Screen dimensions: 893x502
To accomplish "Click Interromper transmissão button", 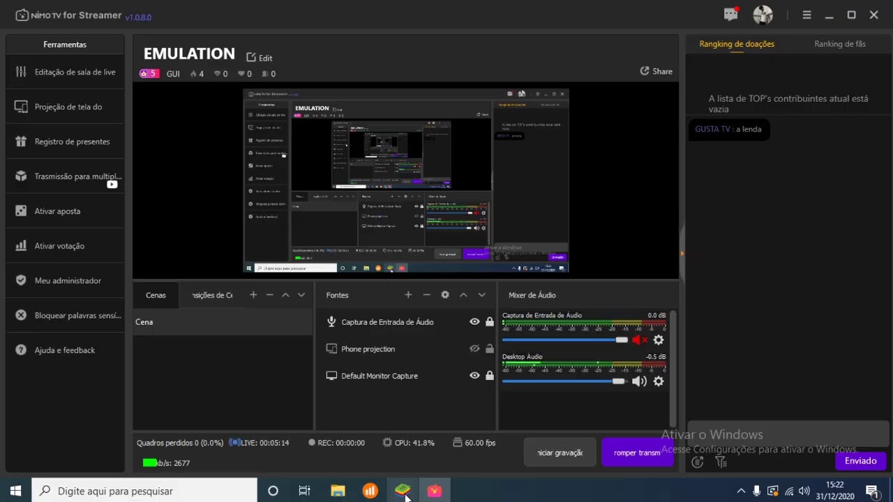I will point(637,452).
